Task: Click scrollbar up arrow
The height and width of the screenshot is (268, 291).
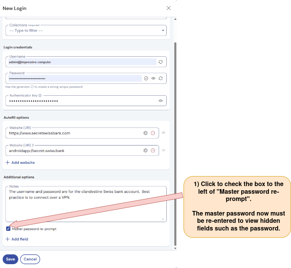Action: point(175,19)
